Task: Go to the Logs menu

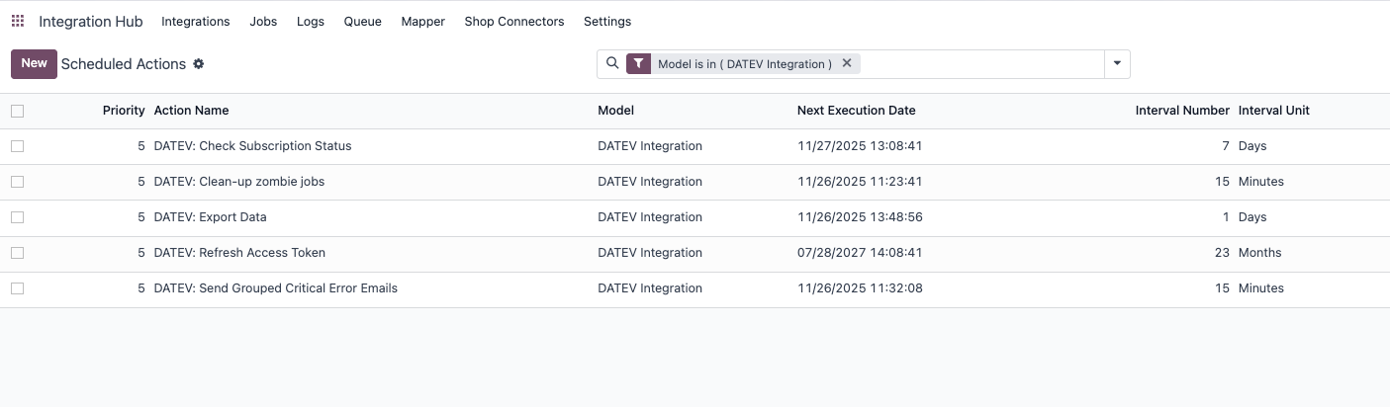Action: [x=311, y=21]
